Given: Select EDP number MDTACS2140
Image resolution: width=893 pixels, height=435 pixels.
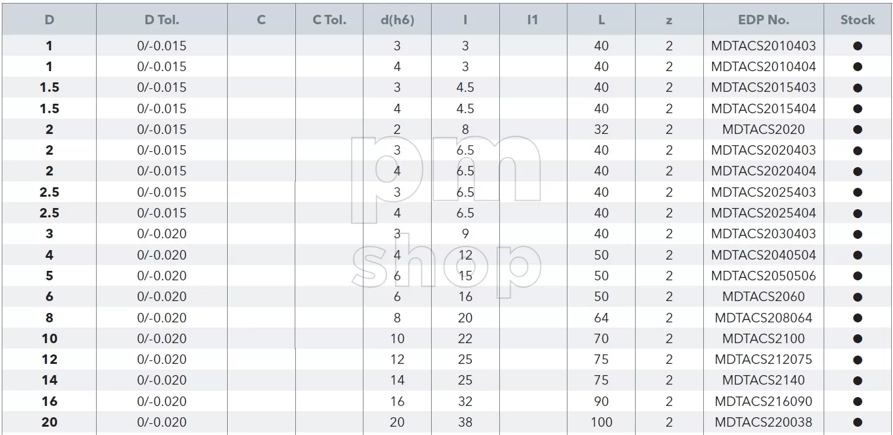Looking at the screenshot, I should pyautogui.click(x=764, y=380).
